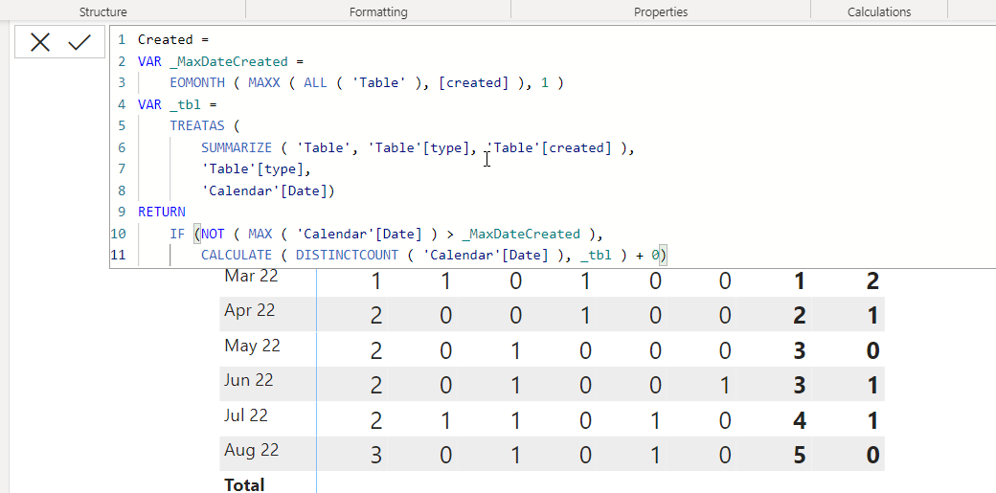Commit the formula with the checkmark icon
Screen dimensions: 996x493
pos(80,42)
